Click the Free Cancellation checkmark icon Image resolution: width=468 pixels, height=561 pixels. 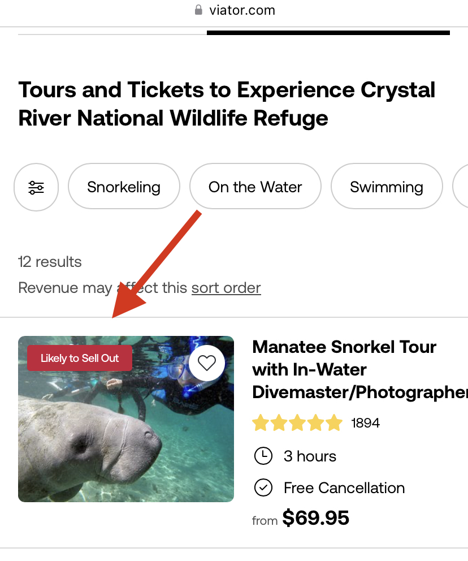pyautogui.click(x=263, y=487)
